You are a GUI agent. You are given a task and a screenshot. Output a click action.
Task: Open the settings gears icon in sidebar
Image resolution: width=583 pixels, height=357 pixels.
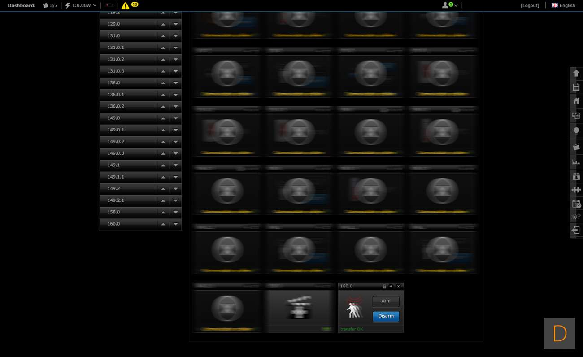pyautogui.click(x=576, y=217)
